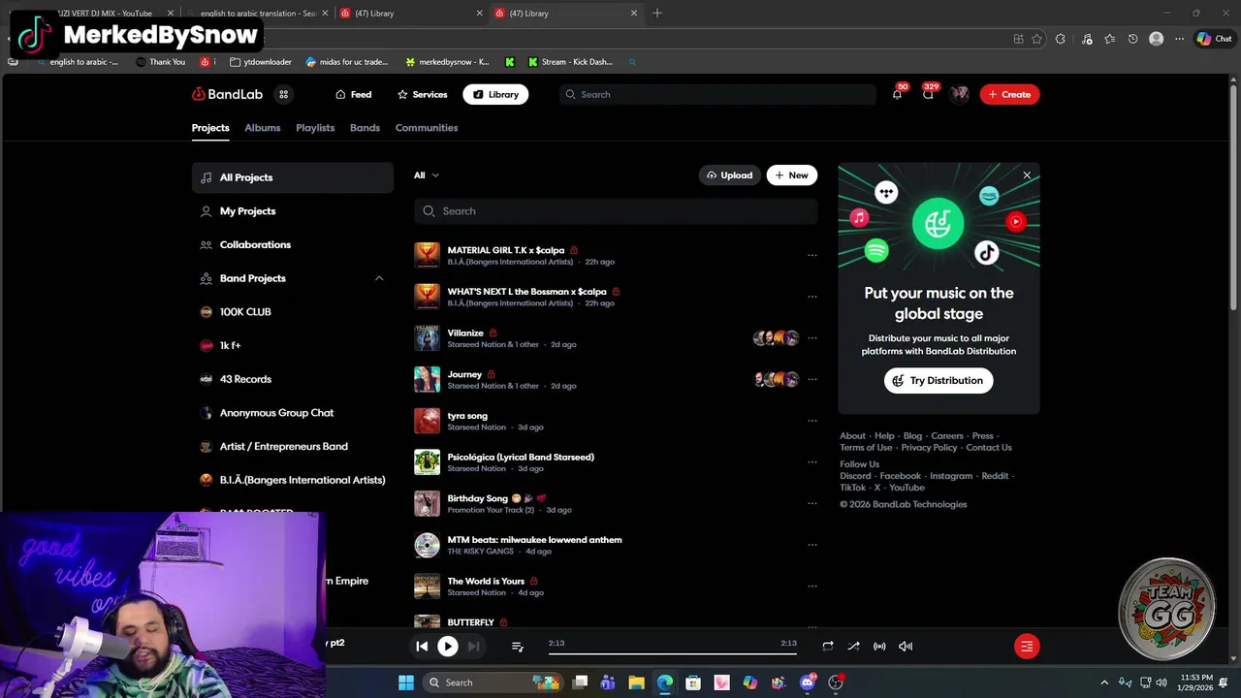This screenshot has height=698, width=1241.
Task: Open more options for tyra song
Action: (812, 421)
